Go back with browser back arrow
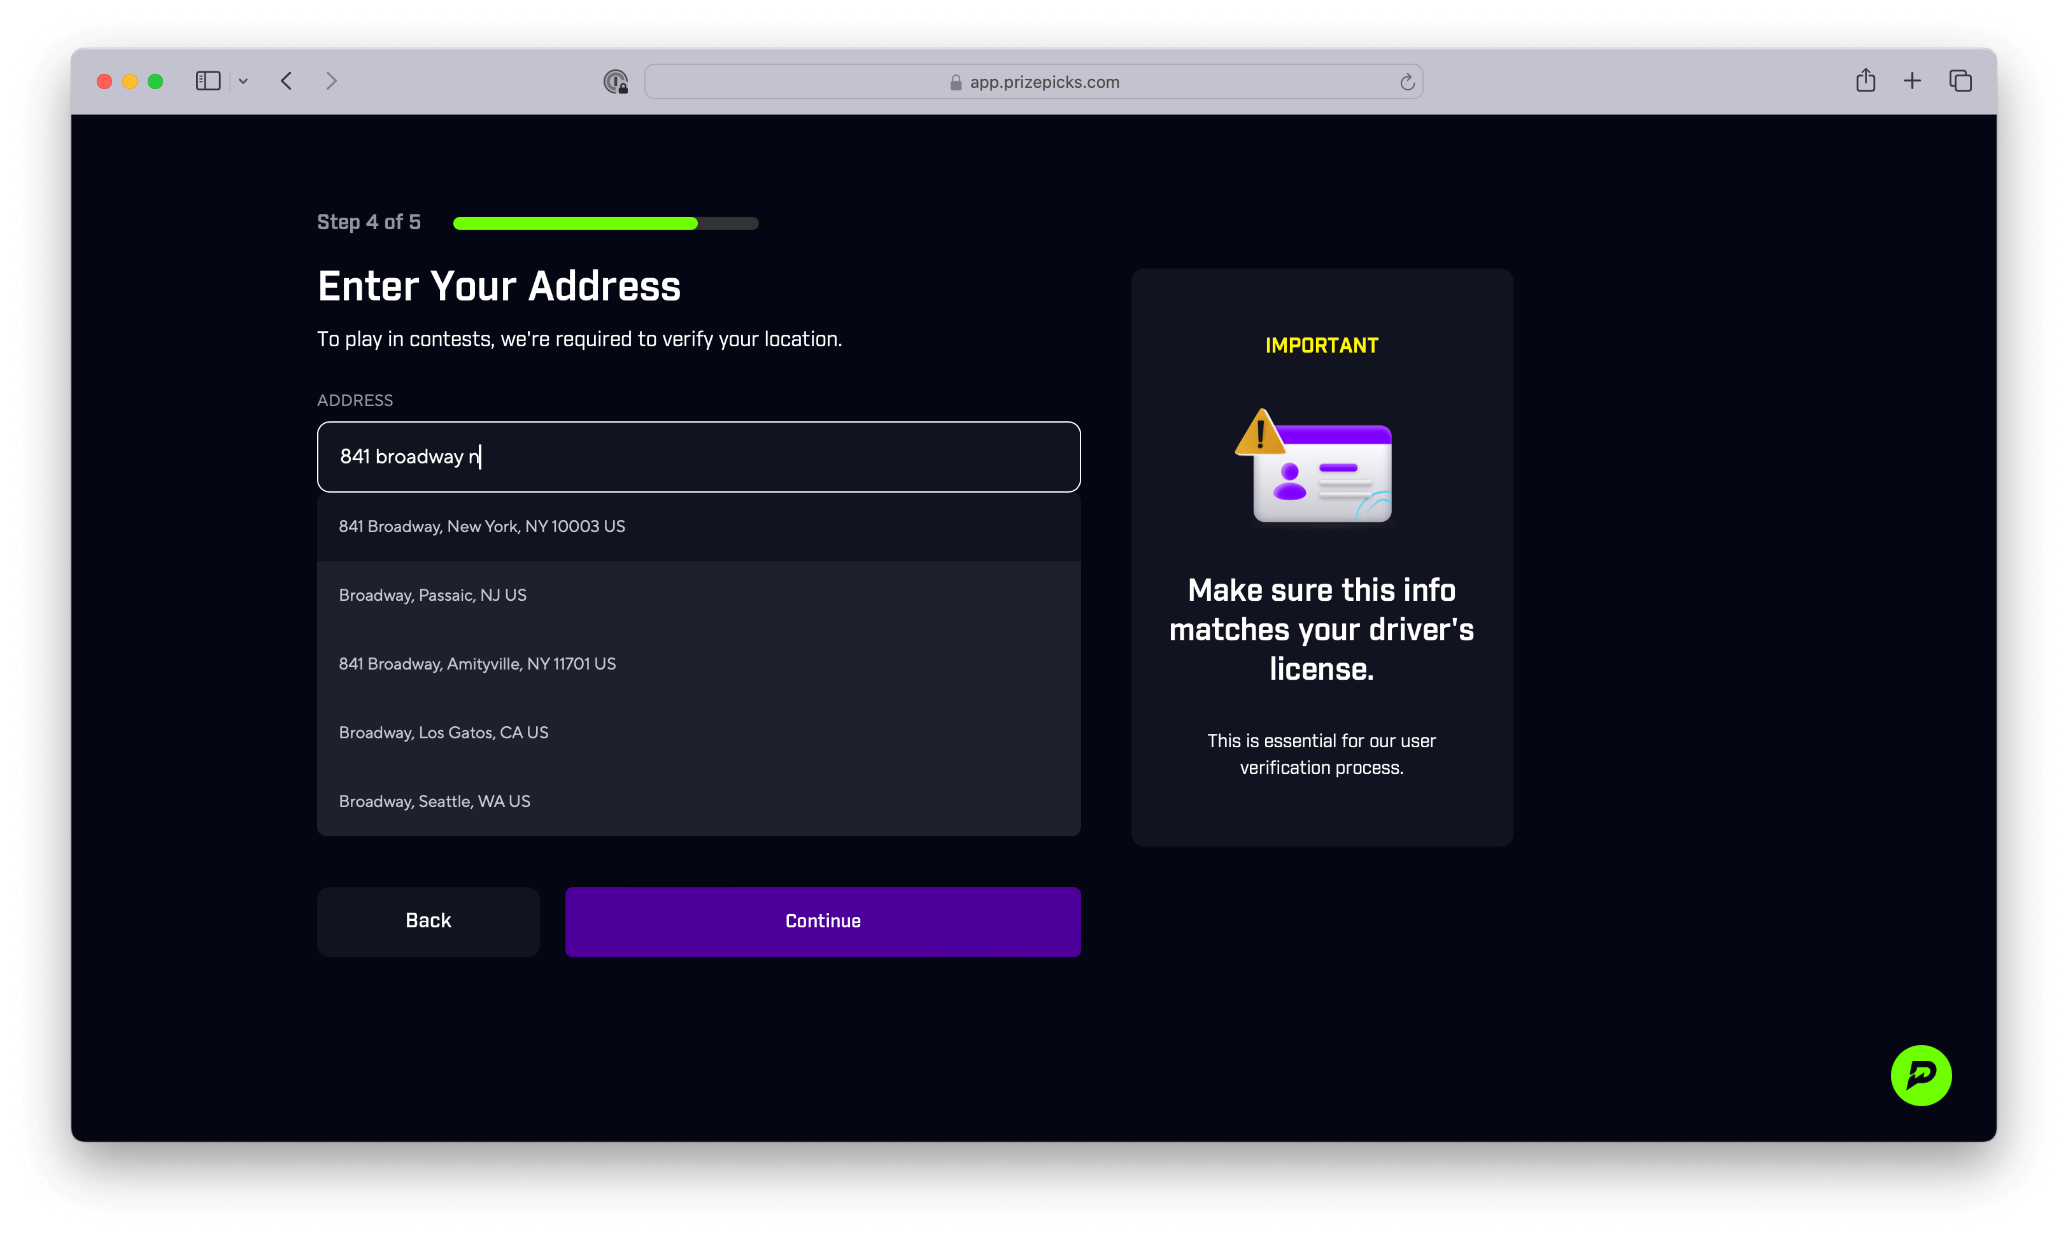The height and width of the screenshot is (1236, 2068). tap(287, 81)
